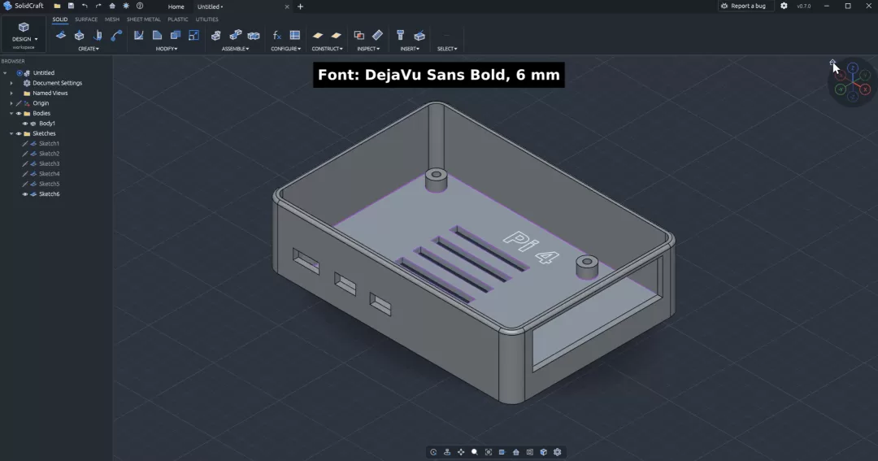Show hidden Sketch3 via its visibility icon

click(24, 163)
